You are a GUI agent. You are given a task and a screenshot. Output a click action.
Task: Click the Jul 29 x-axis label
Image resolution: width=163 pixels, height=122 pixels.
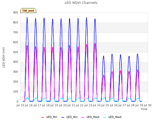pyautogui.click(x=139, y=105)
